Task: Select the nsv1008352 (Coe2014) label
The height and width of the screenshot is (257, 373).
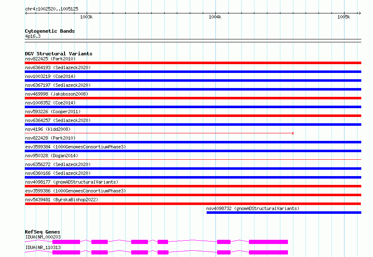Action: coord(50,103)
